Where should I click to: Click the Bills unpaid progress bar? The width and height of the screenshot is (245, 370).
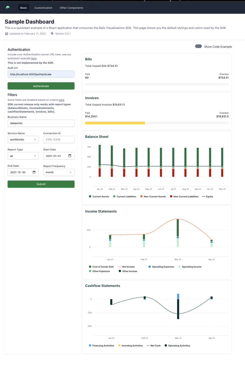tap(157, 84)
